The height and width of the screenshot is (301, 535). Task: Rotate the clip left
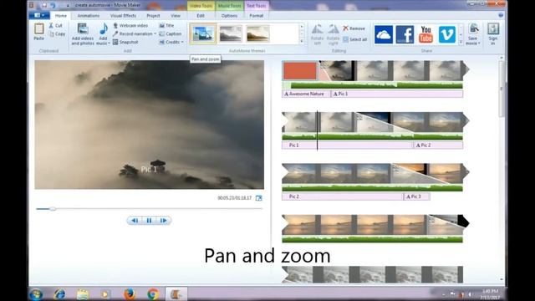318,34
